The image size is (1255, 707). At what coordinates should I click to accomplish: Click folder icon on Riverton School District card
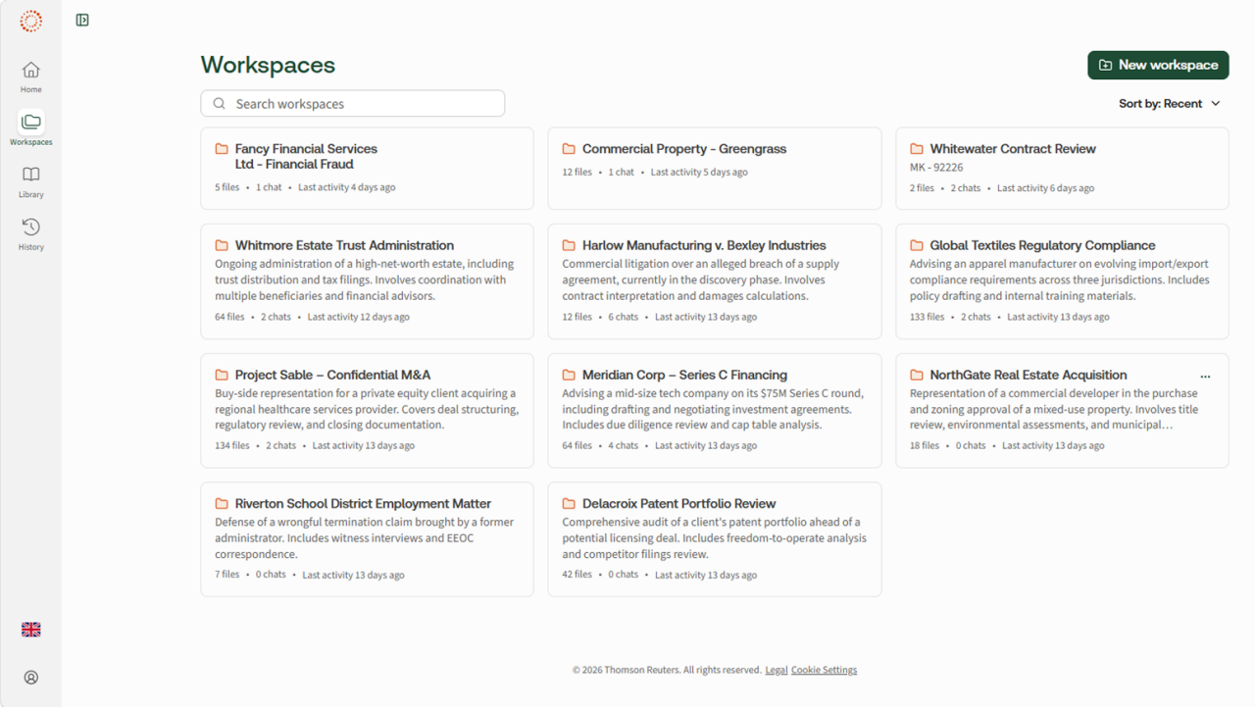[222, 503]
